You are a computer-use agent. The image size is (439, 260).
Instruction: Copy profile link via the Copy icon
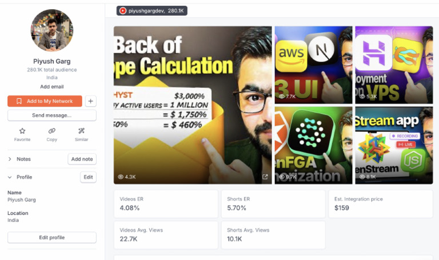click(52, 131)
